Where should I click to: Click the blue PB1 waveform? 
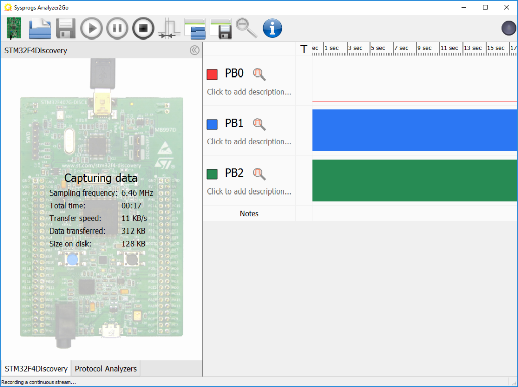point(415,130)
